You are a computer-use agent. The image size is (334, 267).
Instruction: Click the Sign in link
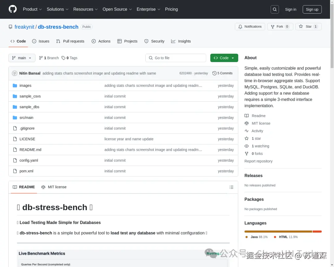coord(290,9)
